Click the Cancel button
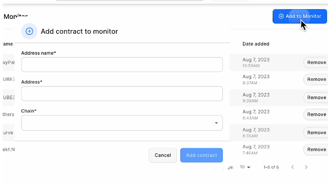 tap(163, 155)
